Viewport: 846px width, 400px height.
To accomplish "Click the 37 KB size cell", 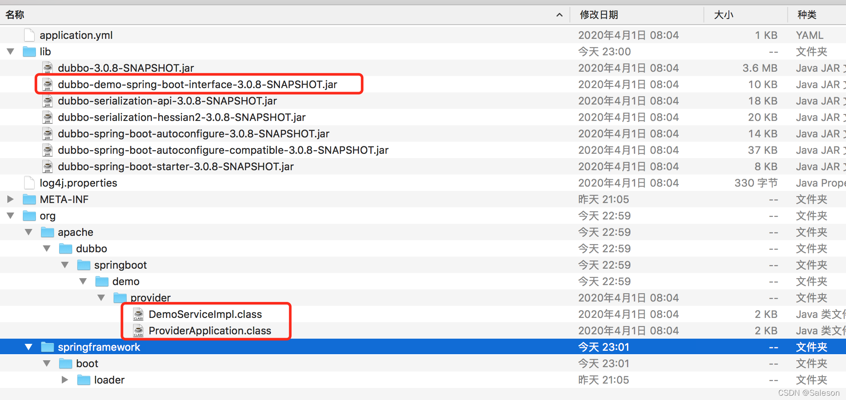I will [x=763, y=150].
